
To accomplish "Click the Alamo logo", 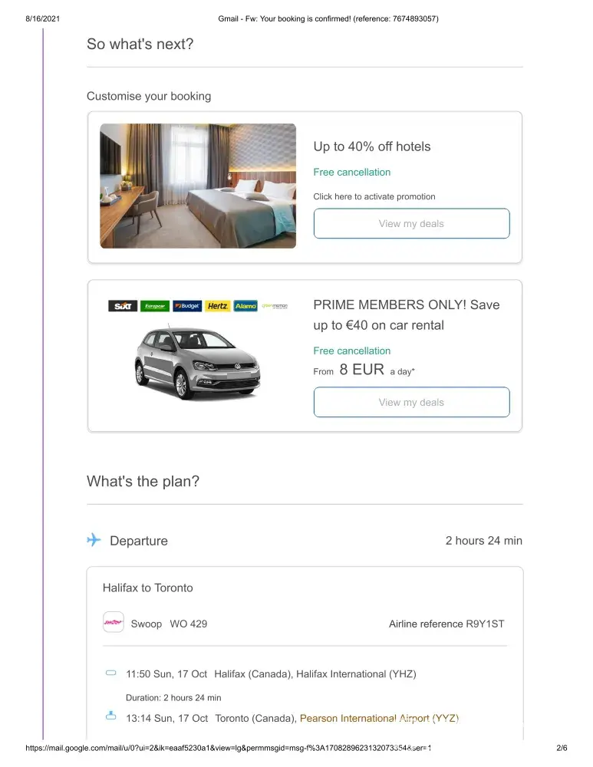I will [245, 306].
